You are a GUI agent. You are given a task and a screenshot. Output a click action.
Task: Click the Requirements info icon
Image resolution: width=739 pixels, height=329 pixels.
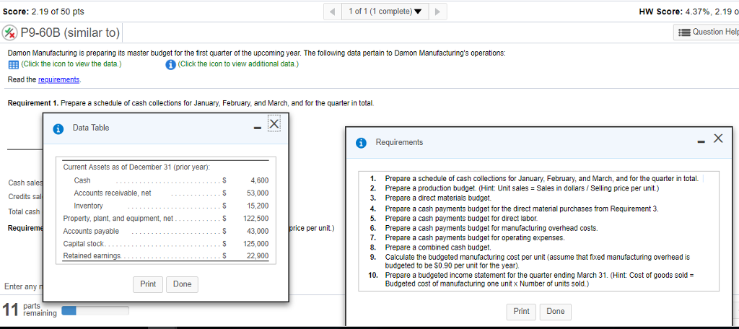click(361, 142)
